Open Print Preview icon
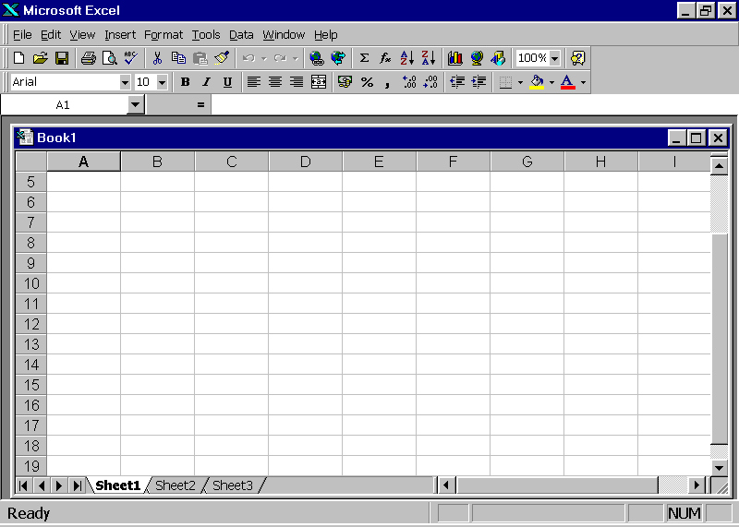The image size is (739, 527). click(x=109, y=58)
